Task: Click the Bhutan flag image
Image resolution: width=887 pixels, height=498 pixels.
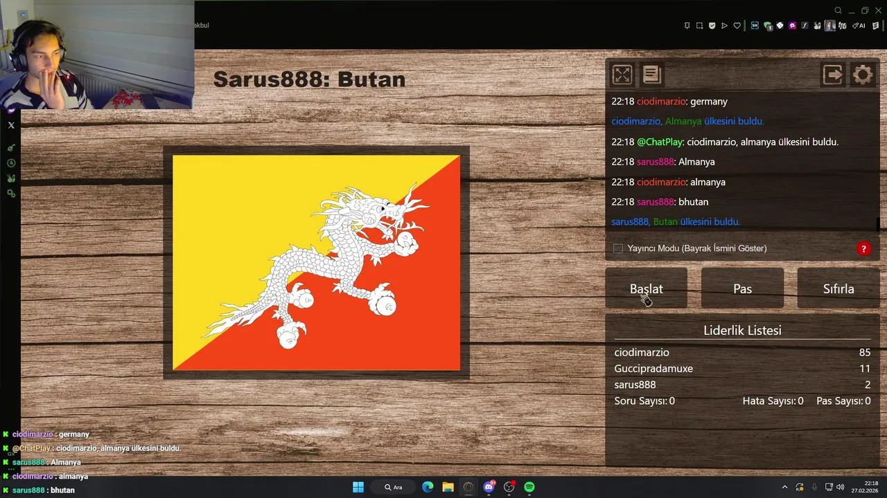Action: coord(316,263)
